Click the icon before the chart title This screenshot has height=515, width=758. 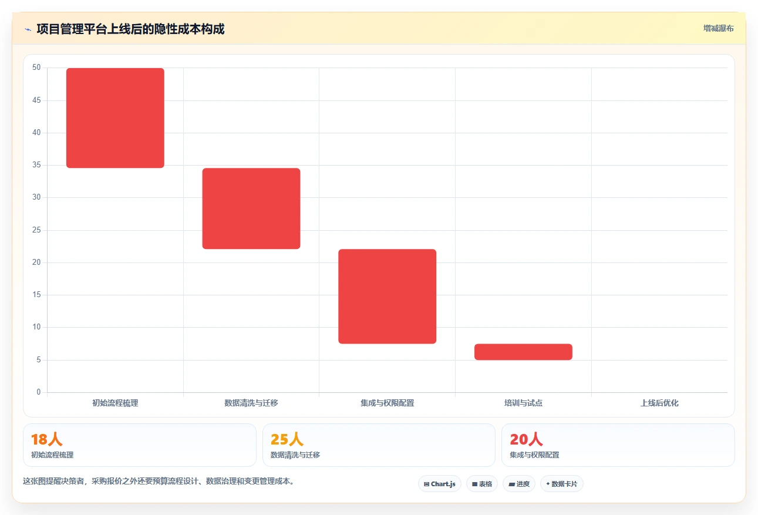[28, 29]
